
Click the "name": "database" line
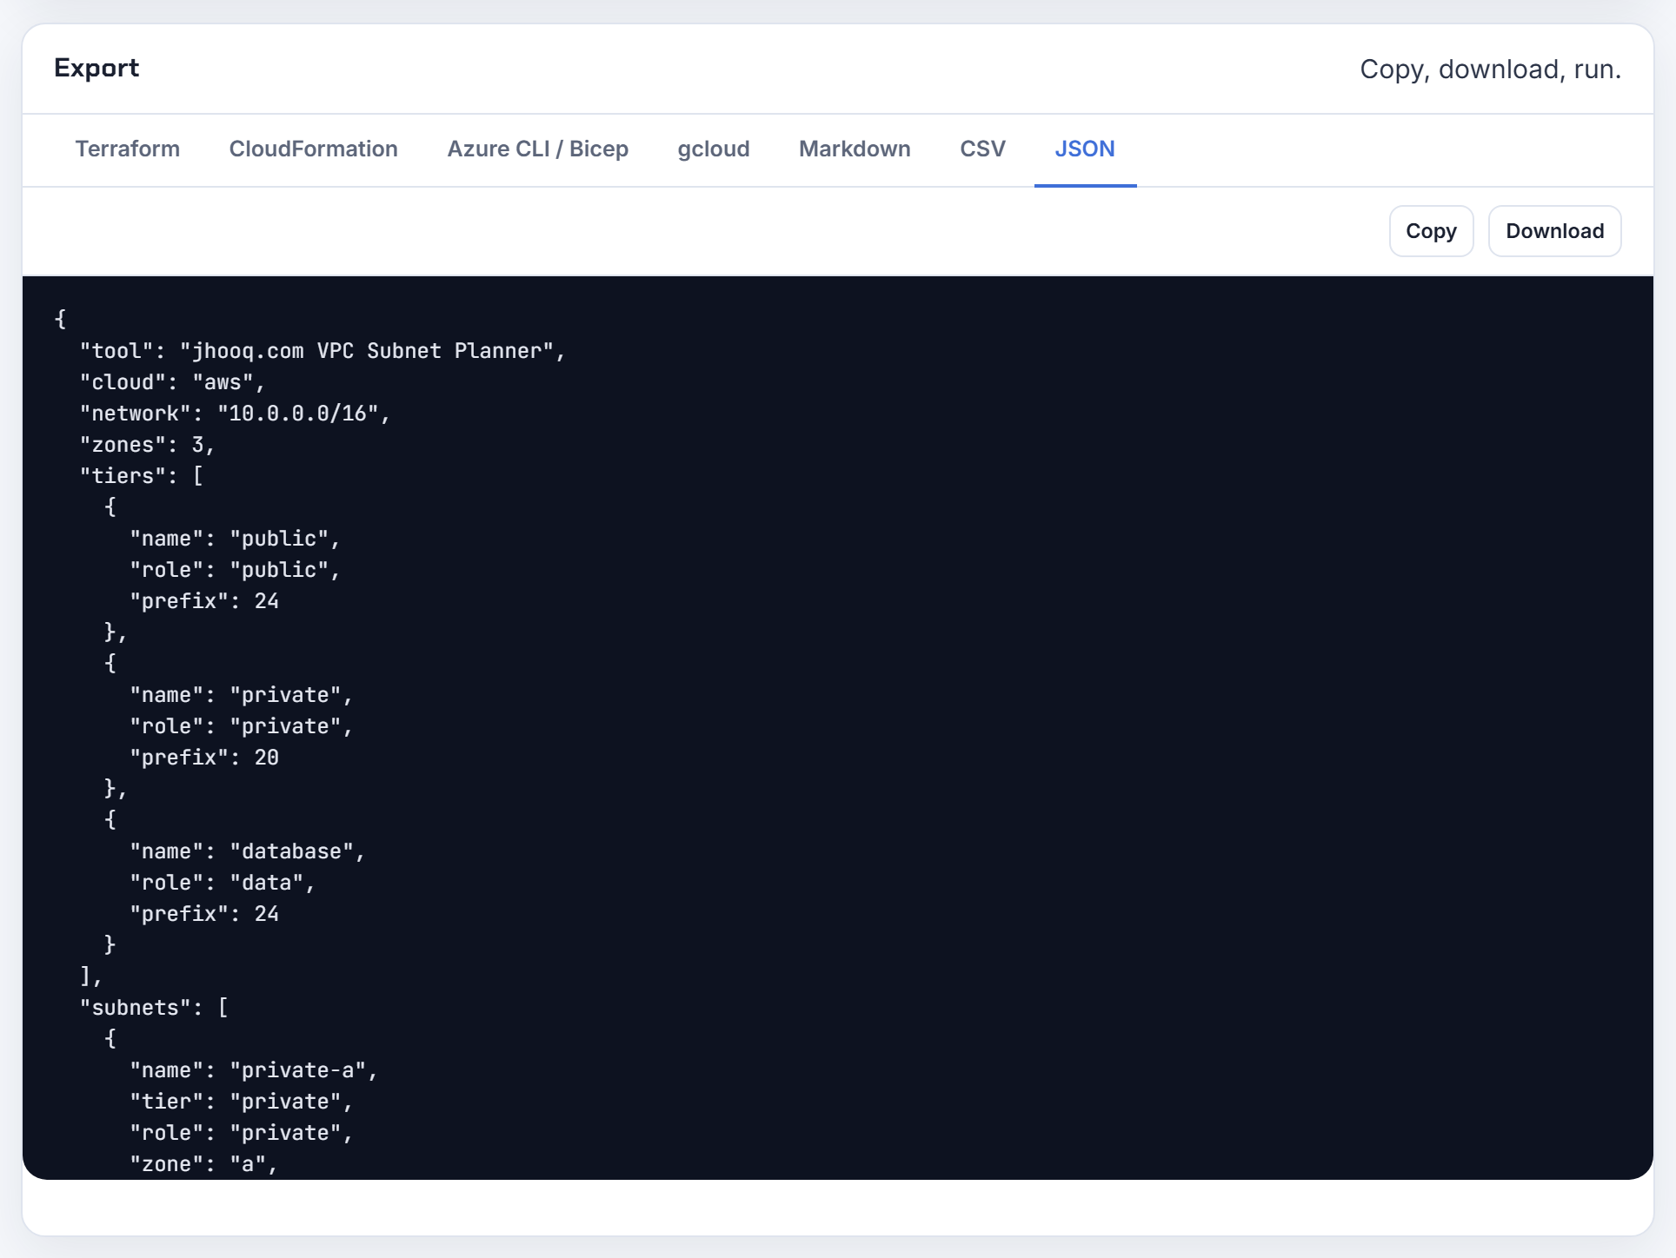pyautogui.click(x=247, y=851)
